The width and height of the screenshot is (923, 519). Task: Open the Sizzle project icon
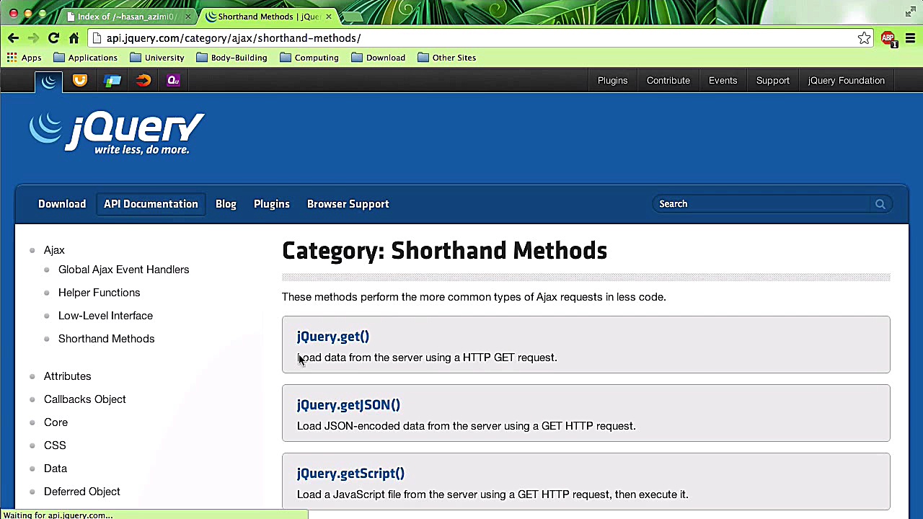point(143,81)
